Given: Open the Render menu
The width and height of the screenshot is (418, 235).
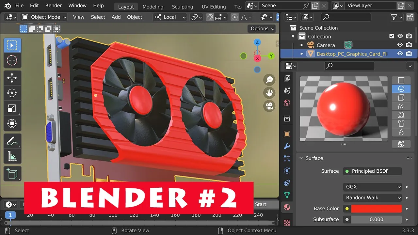Looking at the screenshot, I should (54, 6).
